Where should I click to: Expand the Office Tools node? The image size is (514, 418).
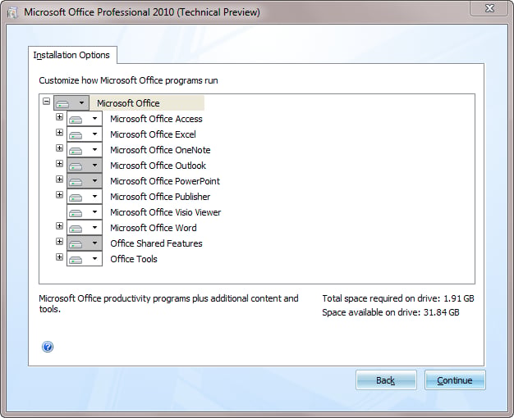click(59, 257)
